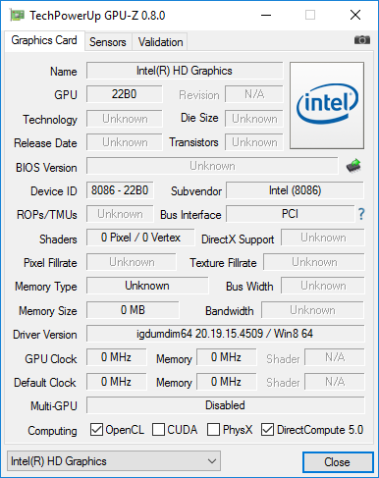This screenshot has width=379, height=478.
Task: Click the Technology Unknown field
Action: click(x=125, y=119)
